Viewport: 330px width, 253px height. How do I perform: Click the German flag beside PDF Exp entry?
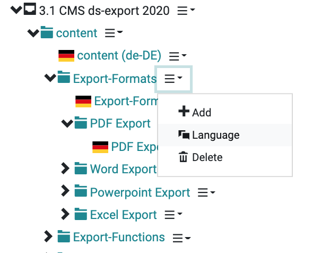[x=100, y=147]
